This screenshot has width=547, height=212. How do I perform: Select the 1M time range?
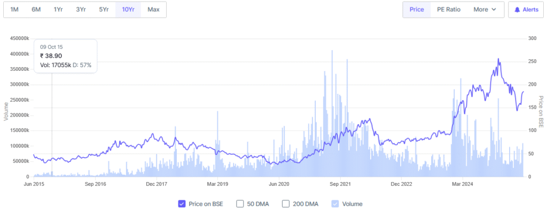(x=14, y=10)
